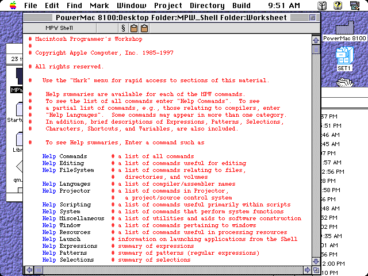The image size is (368, 276).
Task: Click the vertical scrollbar thumb
Action: (316, 49)
